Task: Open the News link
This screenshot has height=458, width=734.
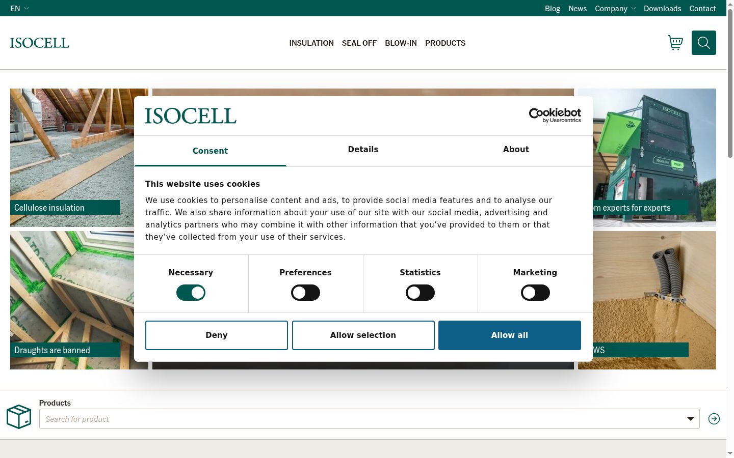Action: pos(578,8)
